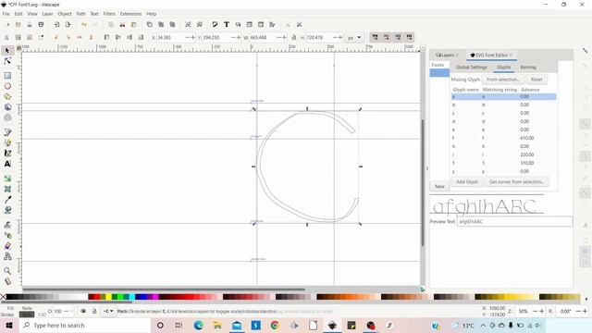Select the Spiral tool
The height and width of the screenshot is (333, 592).
pyautogui.click(x=7, y=117)
